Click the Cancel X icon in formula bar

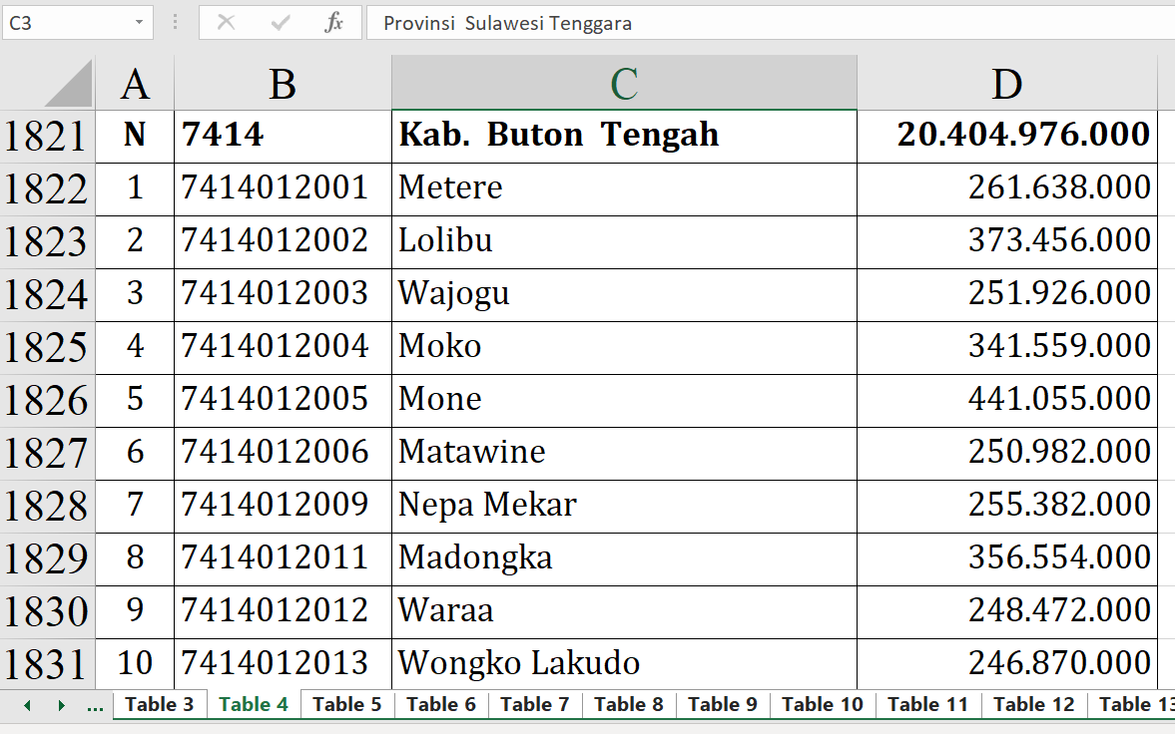pyautogui.click(x=227, y=22)
